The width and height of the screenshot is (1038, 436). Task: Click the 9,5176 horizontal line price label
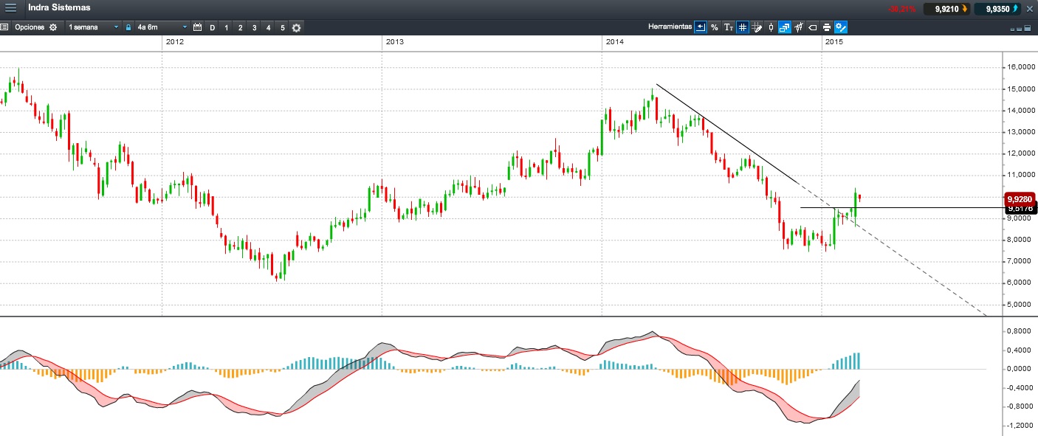coord(1020,209)
